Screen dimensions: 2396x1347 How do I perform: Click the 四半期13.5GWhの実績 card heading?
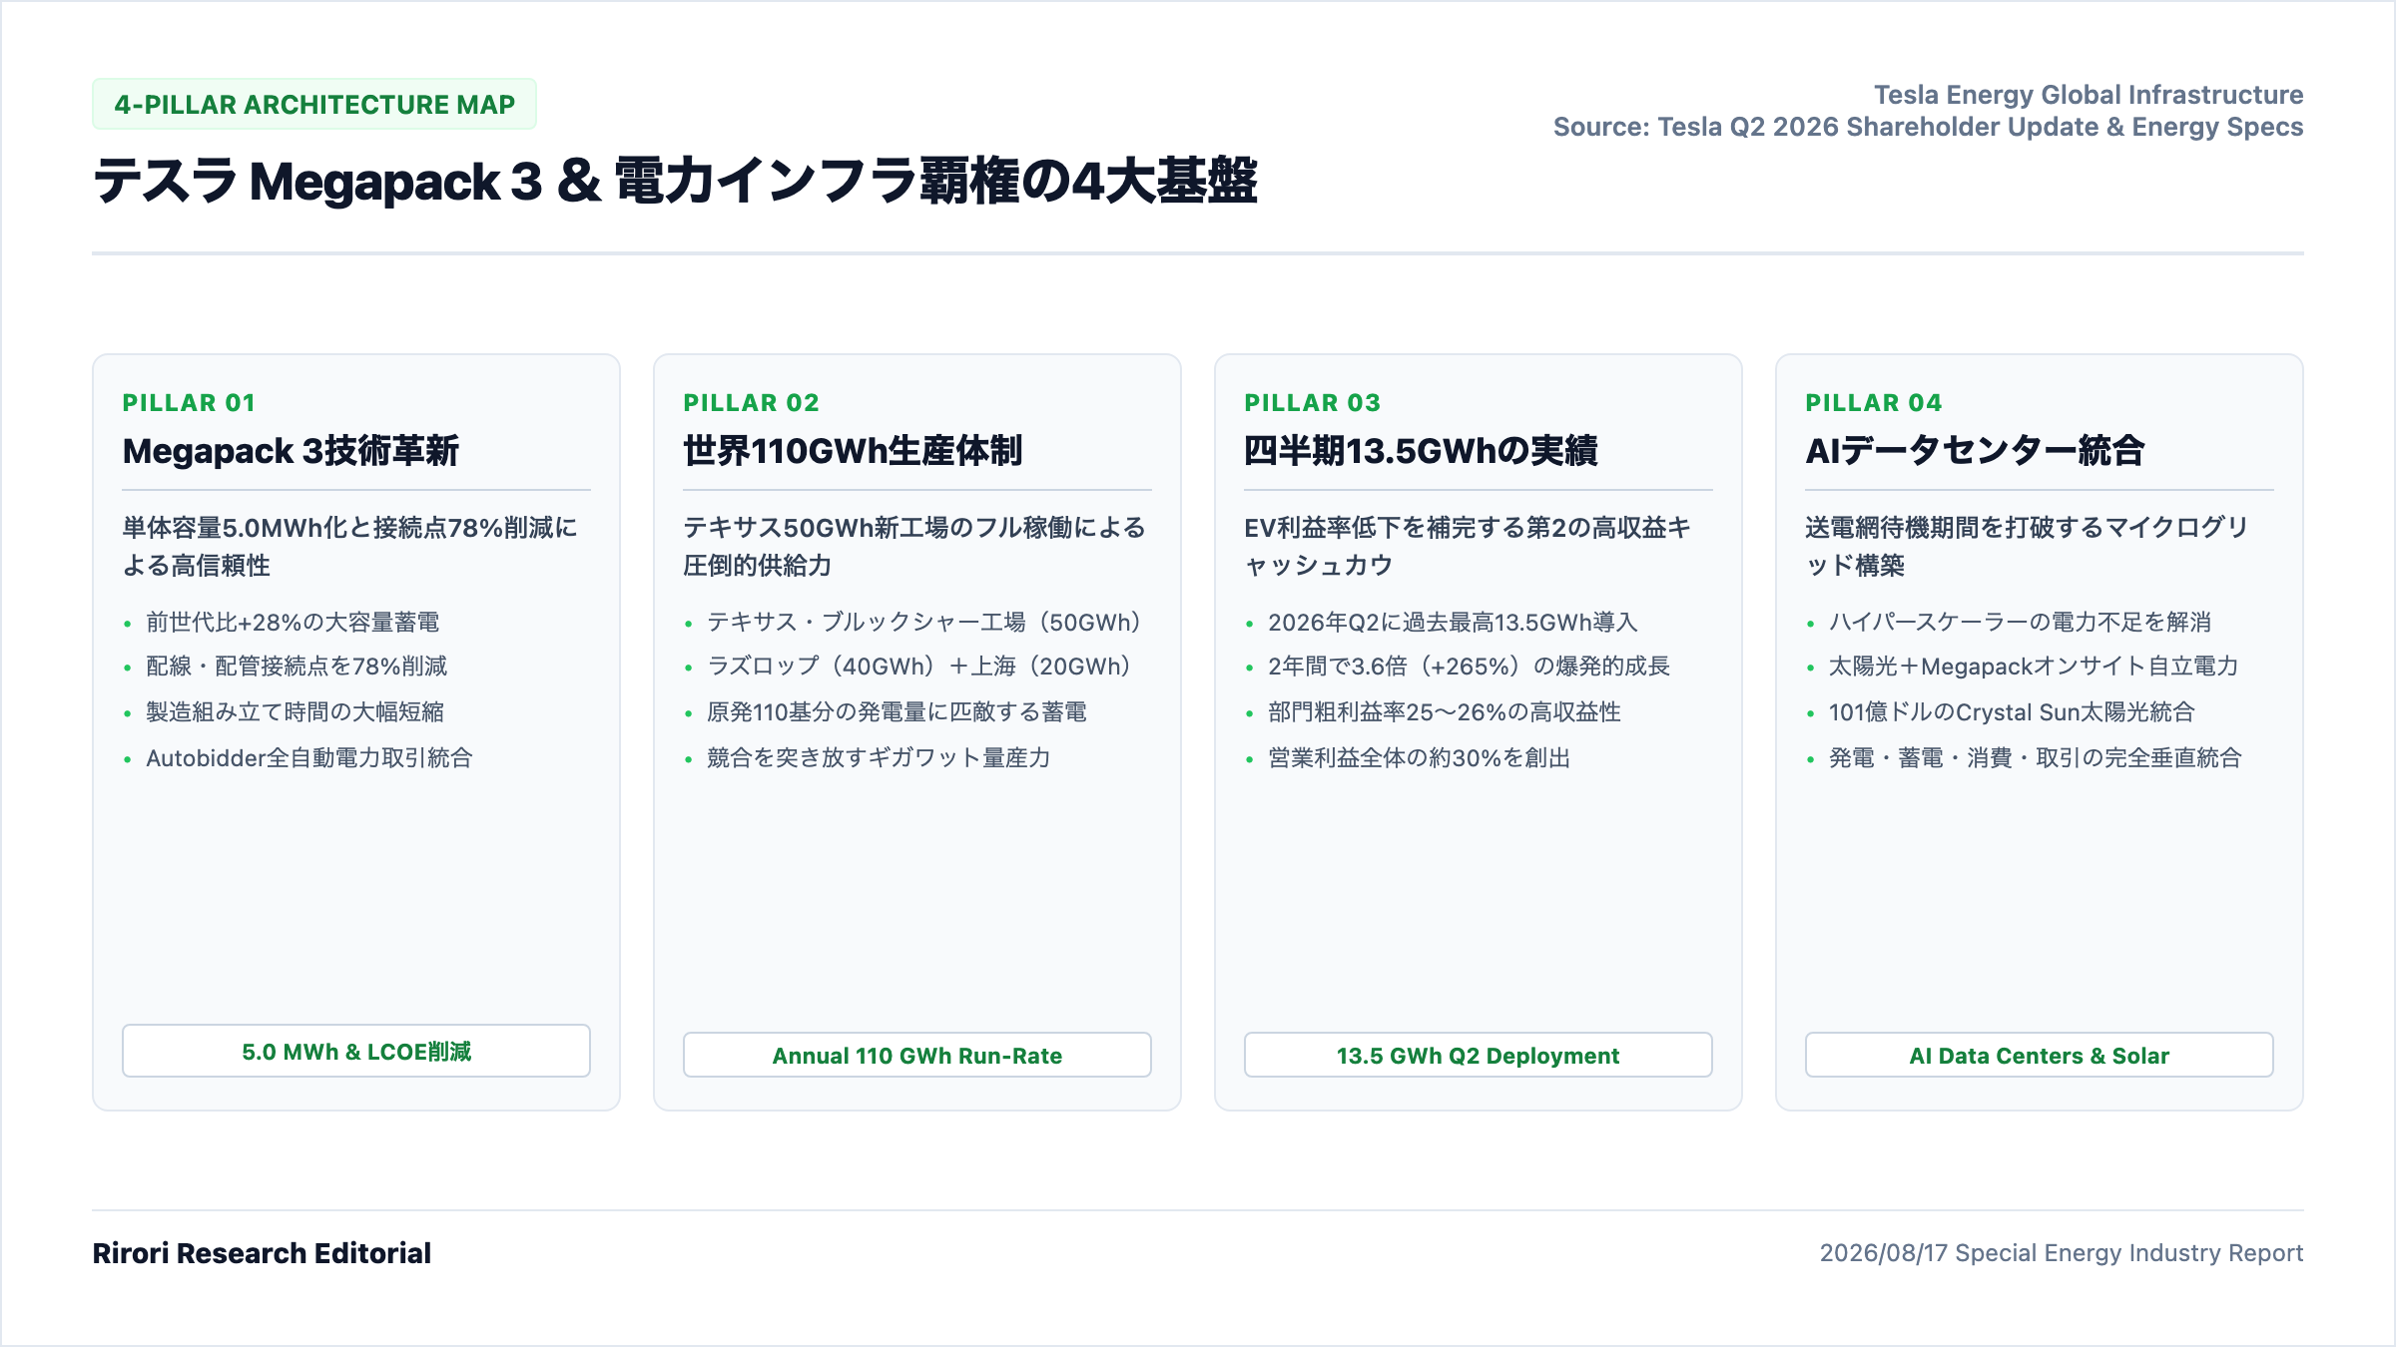(x=1421, y=451)
